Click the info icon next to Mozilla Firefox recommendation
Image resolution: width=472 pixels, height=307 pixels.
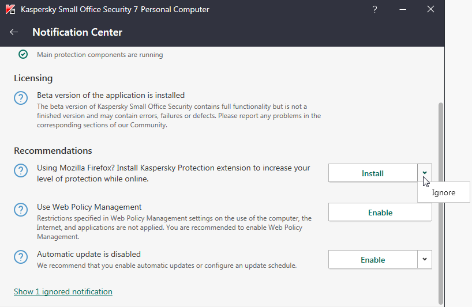click(21, 170)
